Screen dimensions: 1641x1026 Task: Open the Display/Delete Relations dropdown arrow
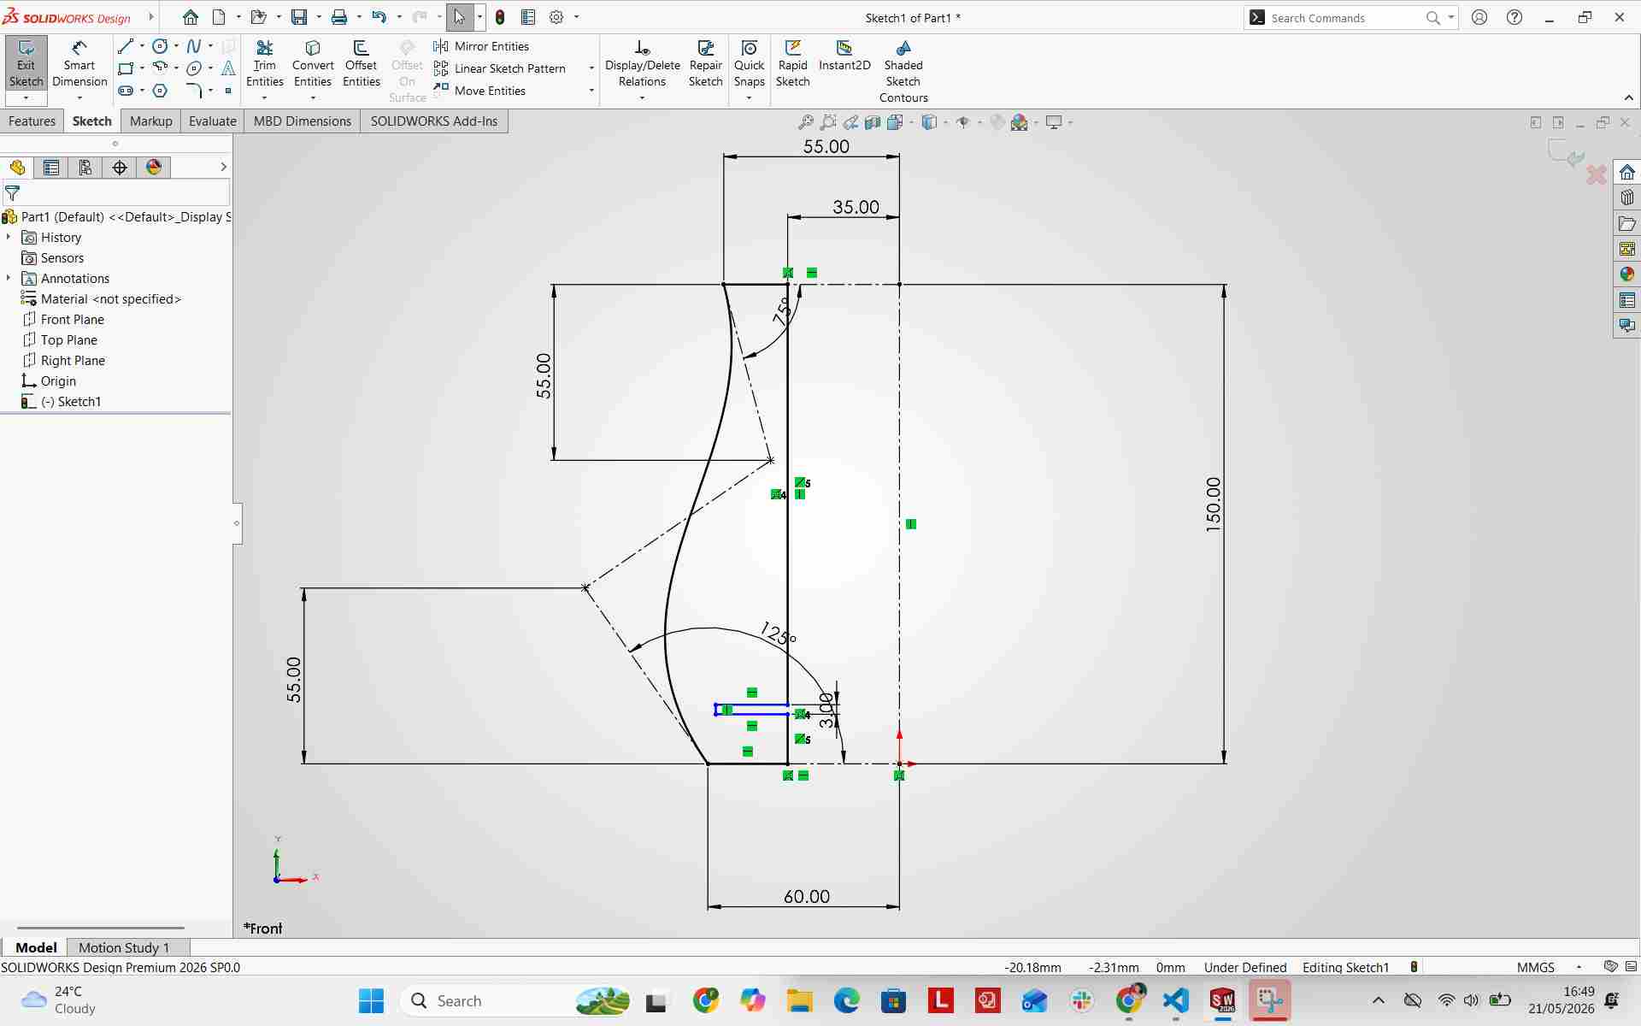point(642,97)
